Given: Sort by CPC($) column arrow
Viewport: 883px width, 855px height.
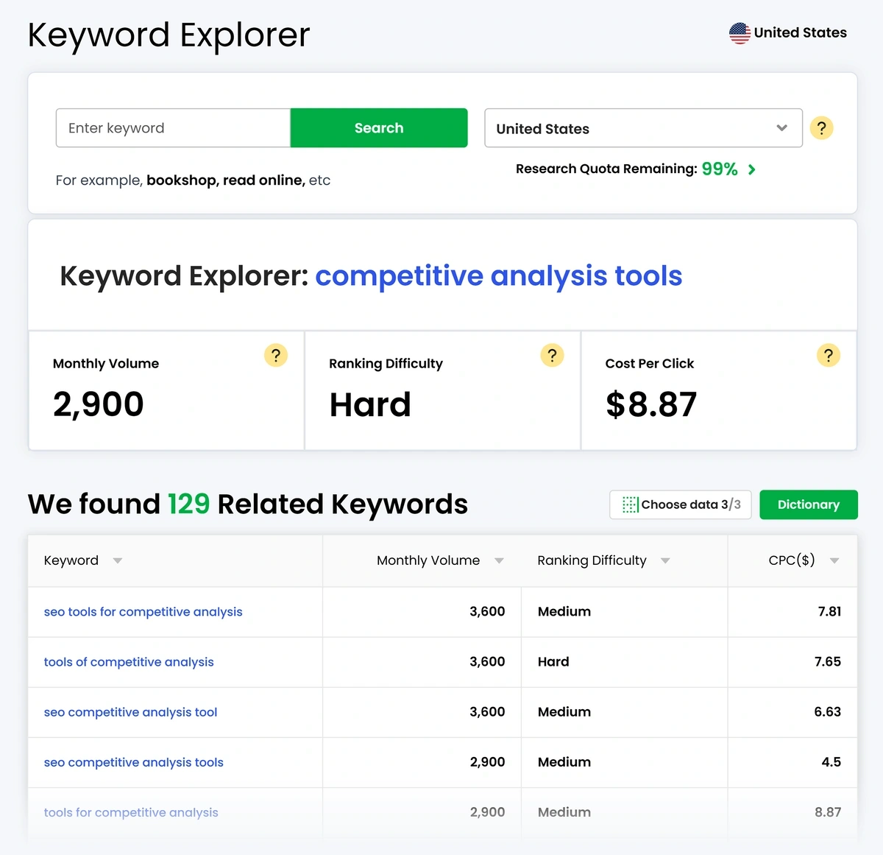Looking at the screenshot, I should click(834, 561).
